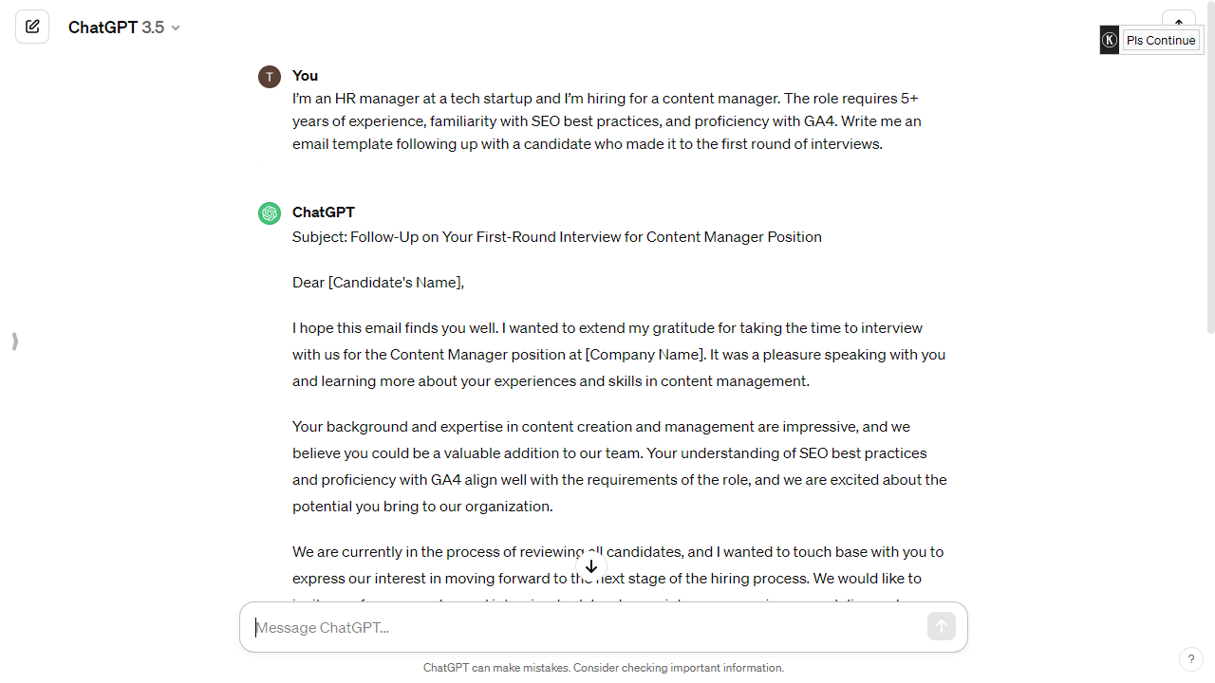
Task: Click the ChatGPT title in the header
Action: [x=104, y=27]
